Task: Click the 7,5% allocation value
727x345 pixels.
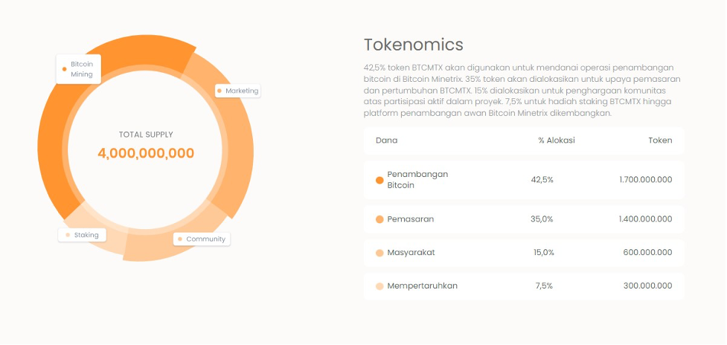Action: tap(544, 286)
